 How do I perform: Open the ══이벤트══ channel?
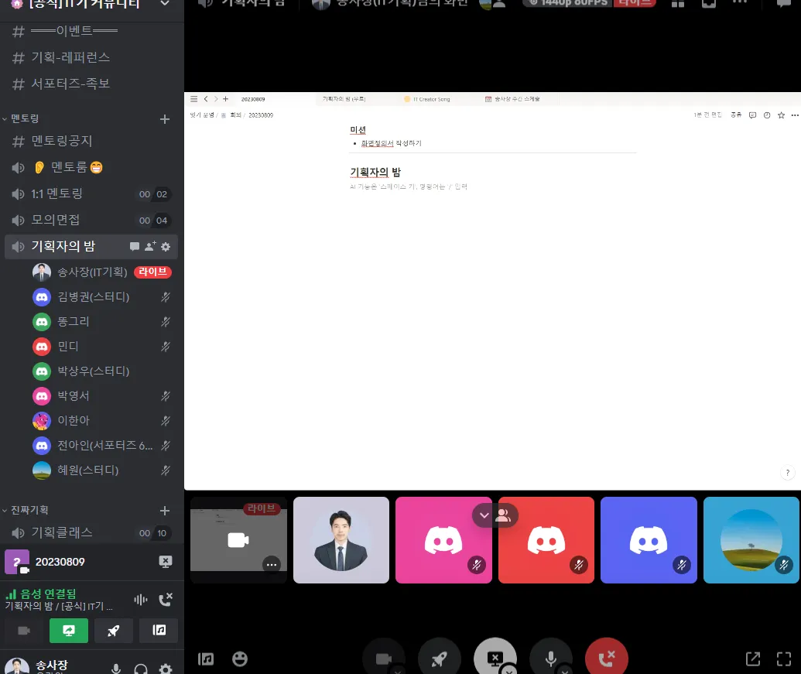[91, 31]
